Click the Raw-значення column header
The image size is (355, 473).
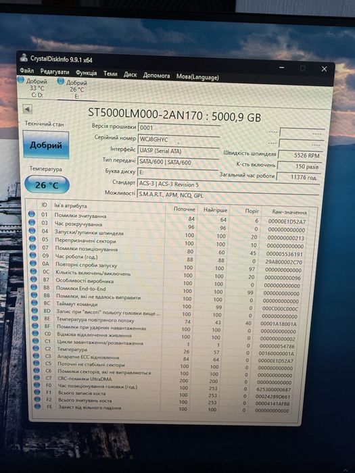pyautogui.click(x=289, y=212)
